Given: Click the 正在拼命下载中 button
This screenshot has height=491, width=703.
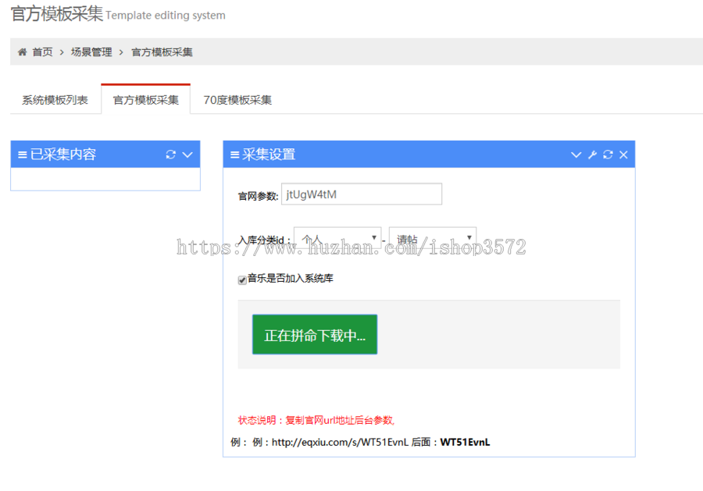Looking at the screenshot, I should coord(314,334).
